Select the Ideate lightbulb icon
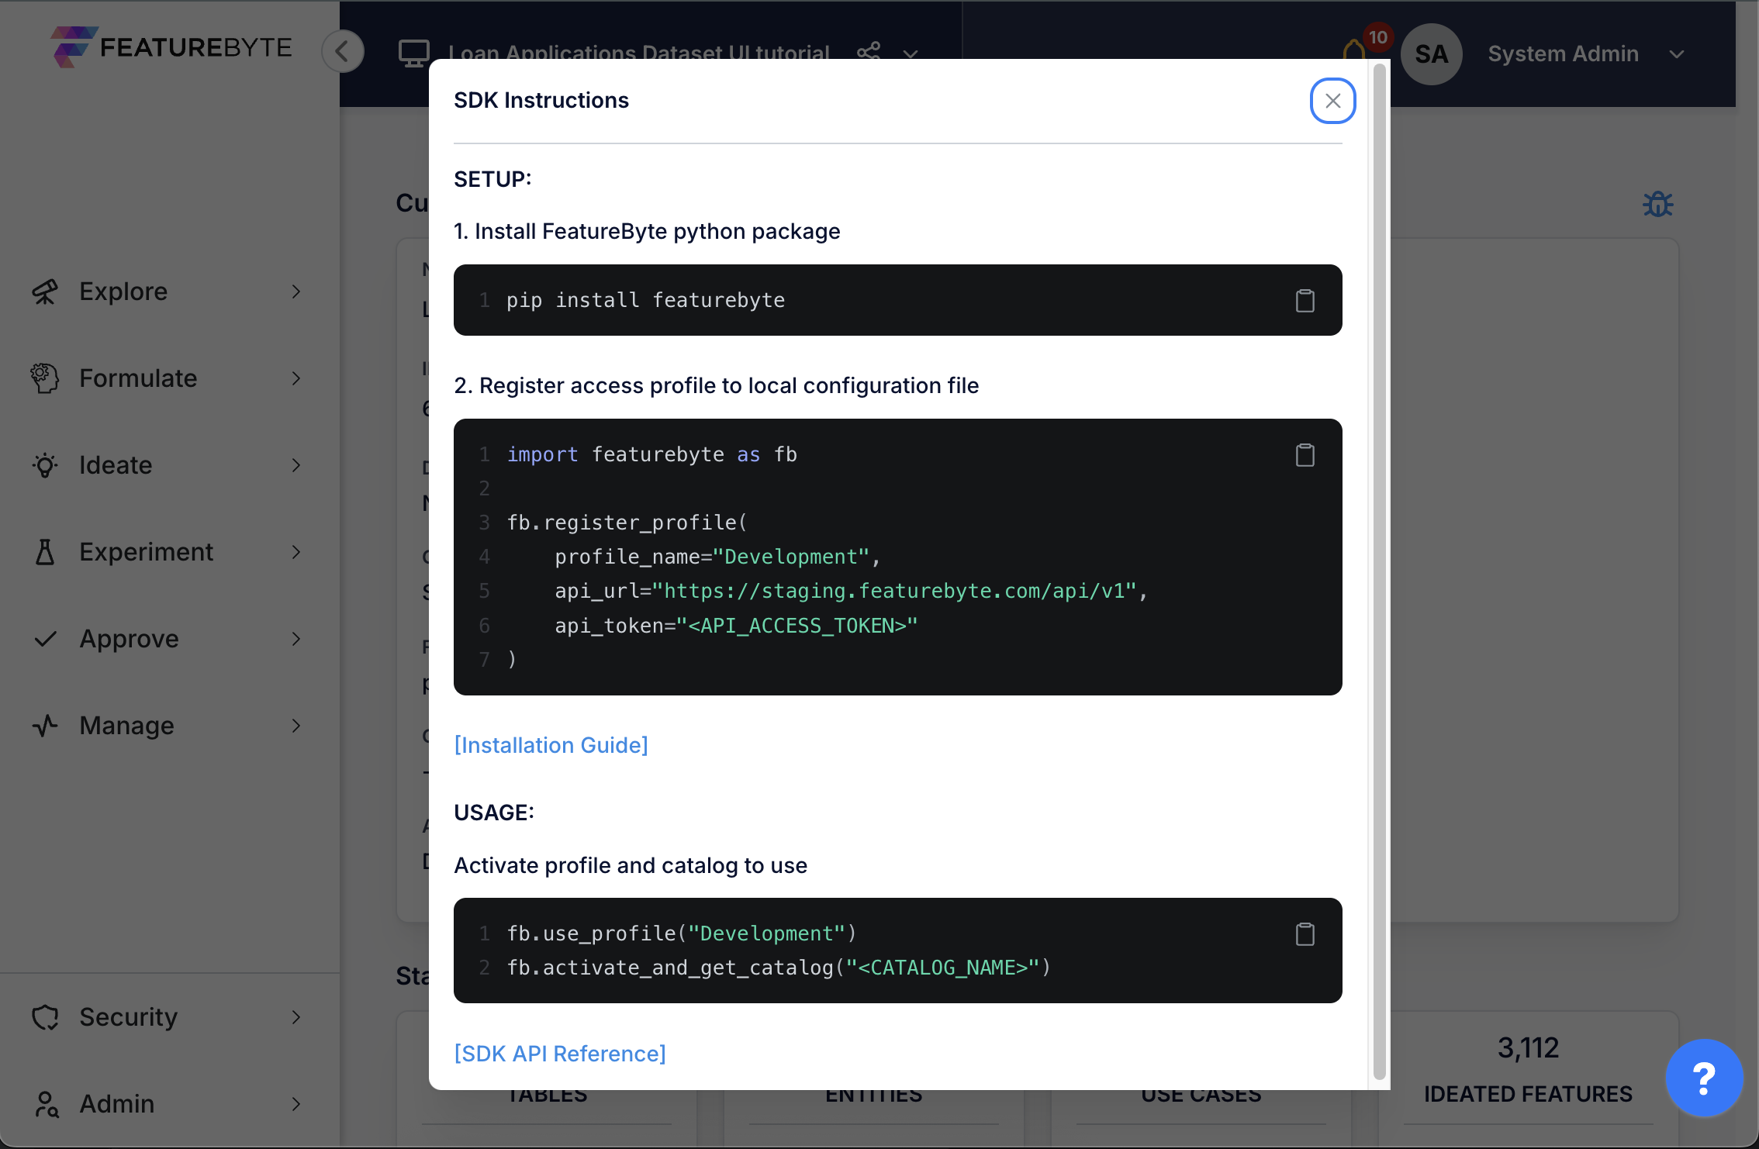This screenshot has height=1149, width=1759. click(44, 464)
